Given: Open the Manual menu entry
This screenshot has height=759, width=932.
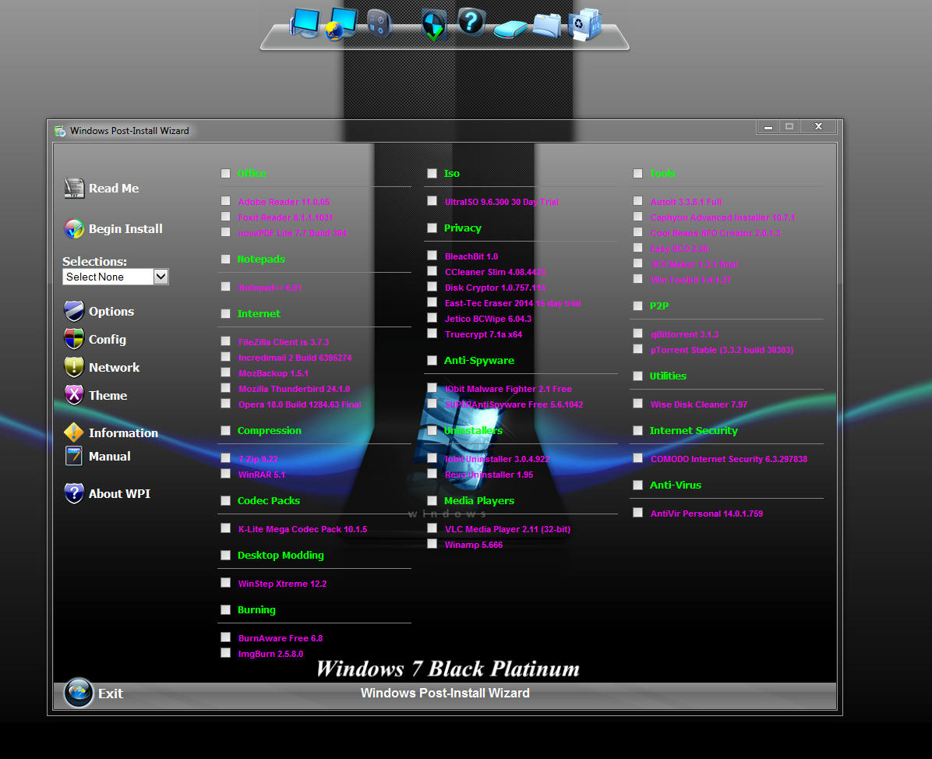Looking at the screenshot, I should pos(109,457).
